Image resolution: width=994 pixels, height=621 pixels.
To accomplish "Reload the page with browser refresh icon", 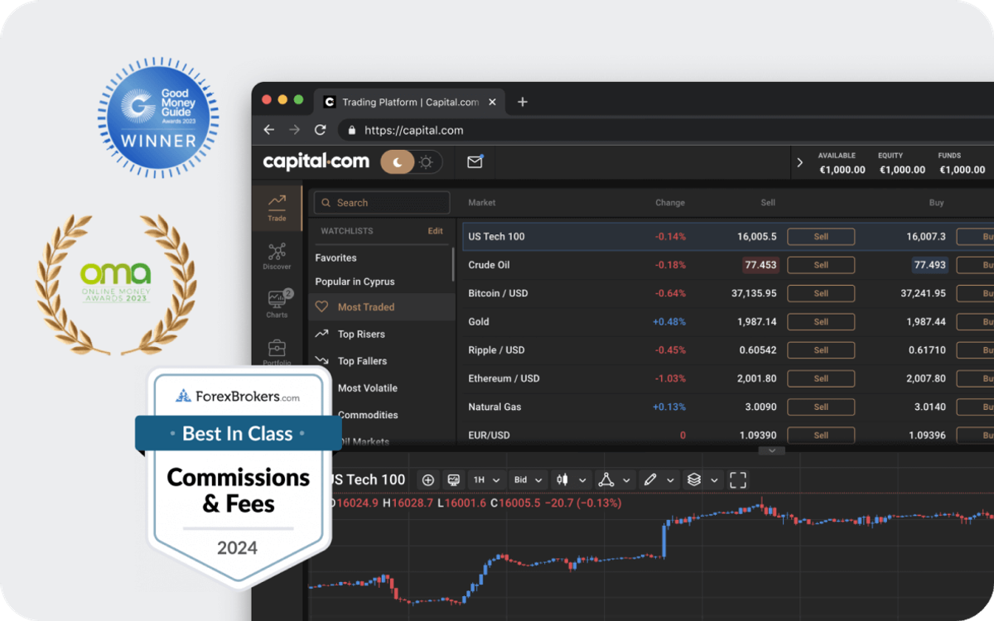I will [321, 130].
